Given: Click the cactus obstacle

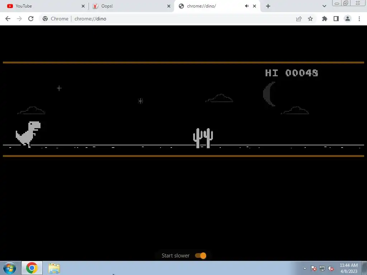Looking at the screenshot, I should click(203, 138).
